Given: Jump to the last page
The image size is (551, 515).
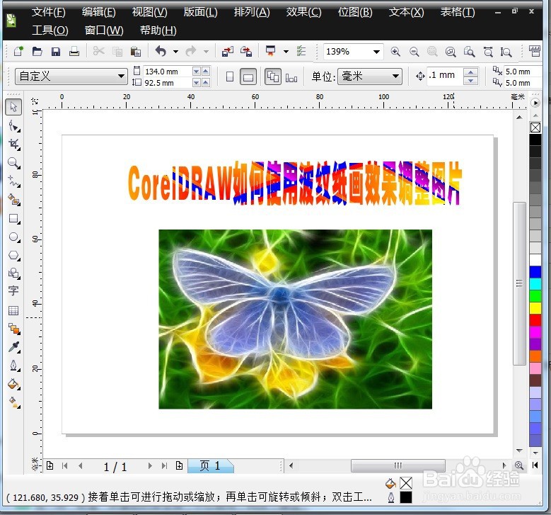Looking at the screenshot, I should click(164, 465).
